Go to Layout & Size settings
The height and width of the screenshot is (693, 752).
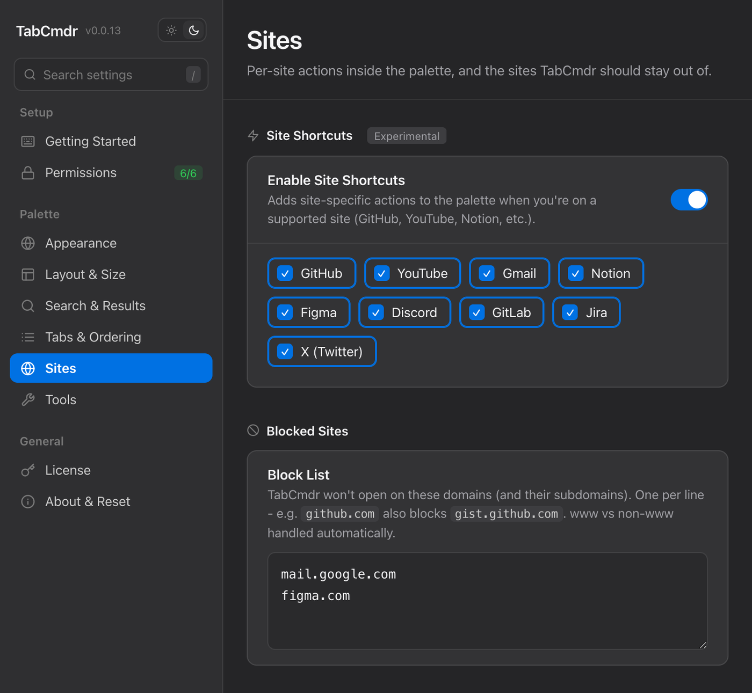[x=111, y=274]
